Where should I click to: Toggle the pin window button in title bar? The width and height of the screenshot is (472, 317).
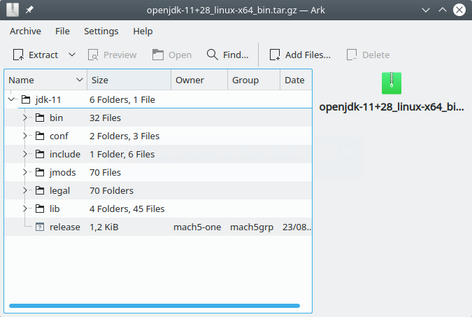pyautogui.click(x=29, y=10)
